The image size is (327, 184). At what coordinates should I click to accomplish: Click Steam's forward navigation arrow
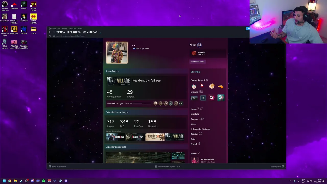53,32
